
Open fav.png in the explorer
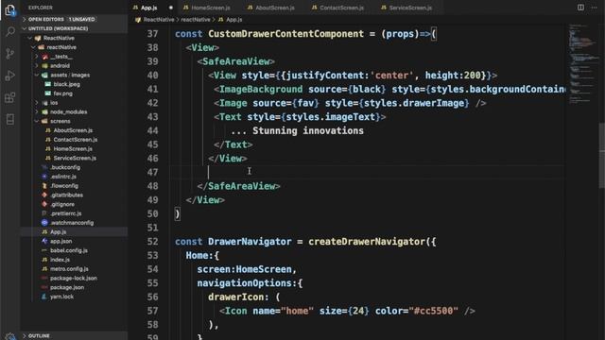63,93
